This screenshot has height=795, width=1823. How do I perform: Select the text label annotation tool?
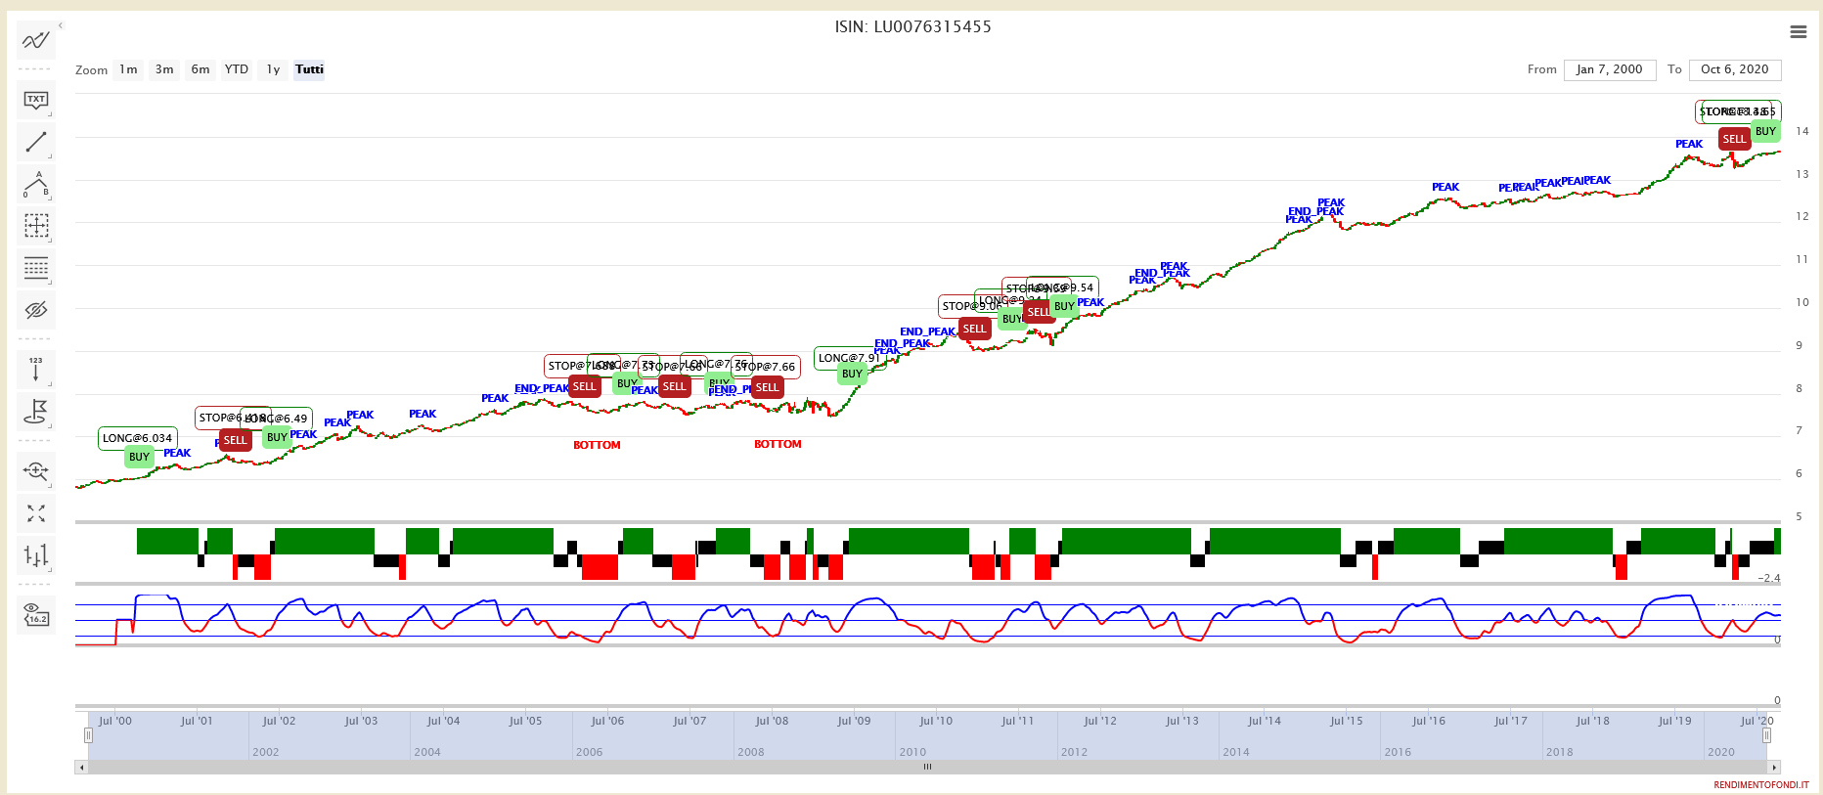pos(36,100)
